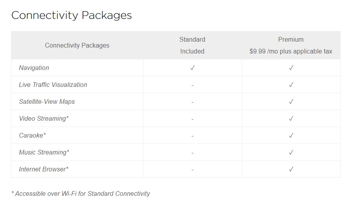Click the Premium column header
354x208 pixels.
tap(291, 40)
